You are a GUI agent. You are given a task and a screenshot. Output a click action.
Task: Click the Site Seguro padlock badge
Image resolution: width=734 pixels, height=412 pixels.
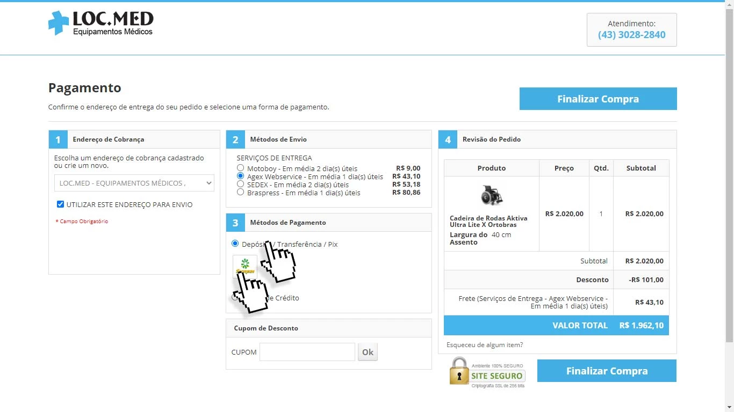(487, 372)
